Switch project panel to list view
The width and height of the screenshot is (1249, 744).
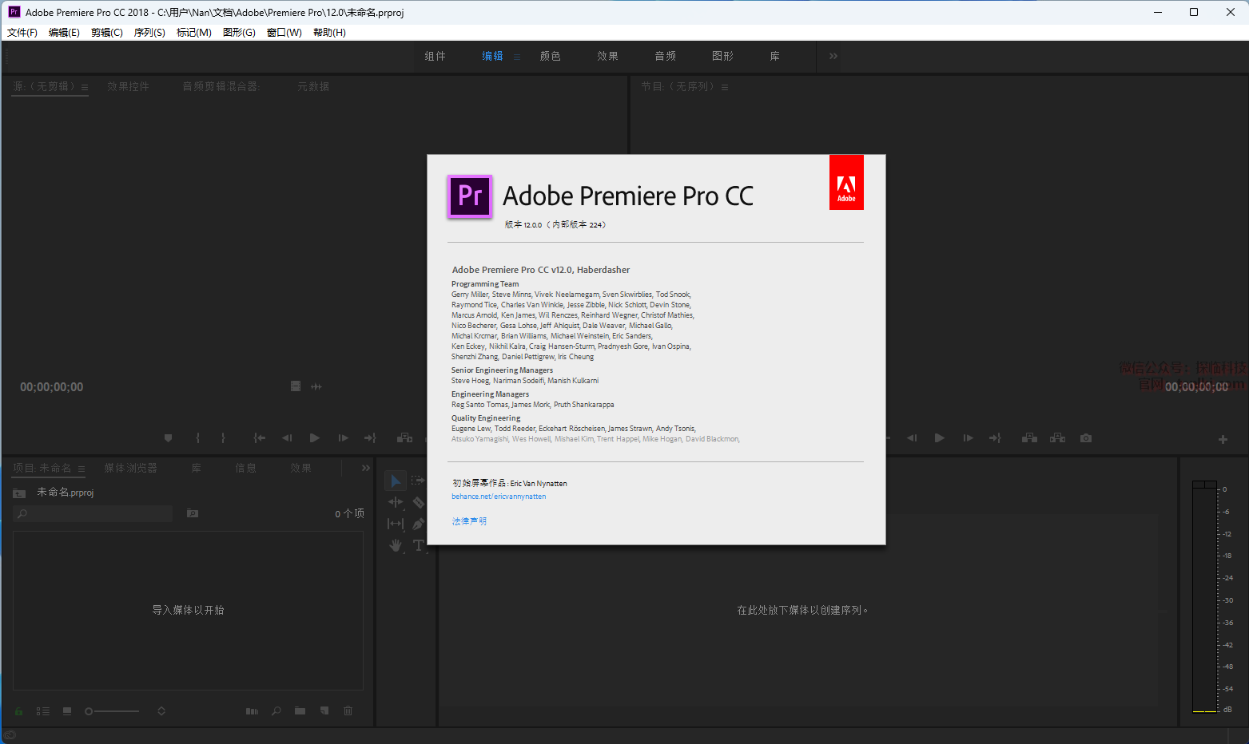pyautogui.click(x=43, y=711)
